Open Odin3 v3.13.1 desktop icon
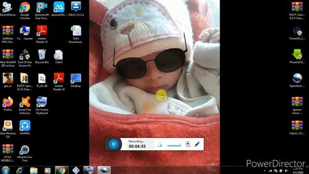 [x=76, y=9]
